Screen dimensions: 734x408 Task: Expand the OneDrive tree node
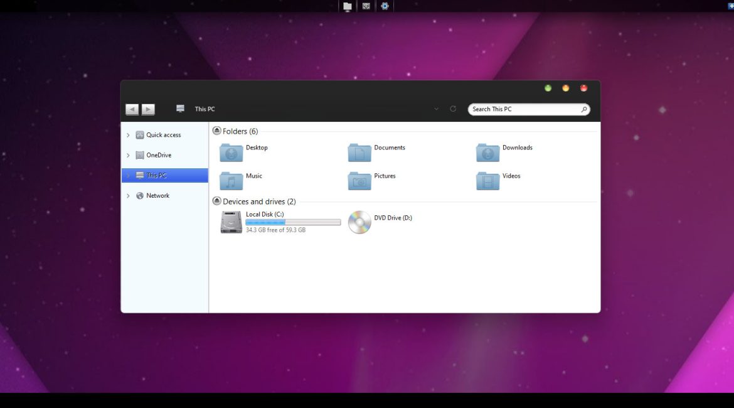coord(128,155)
